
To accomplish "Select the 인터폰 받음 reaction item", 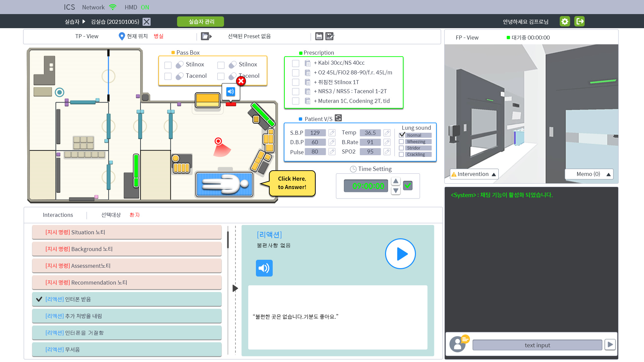I will [x=127, y=299].
